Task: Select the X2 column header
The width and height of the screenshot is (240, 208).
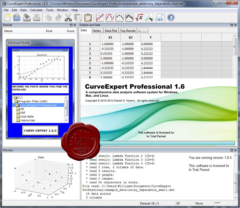Action: pos(130,38)
